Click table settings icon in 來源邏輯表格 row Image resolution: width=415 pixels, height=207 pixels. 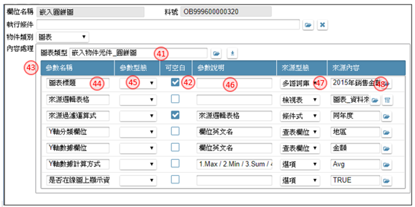(388, 100)
